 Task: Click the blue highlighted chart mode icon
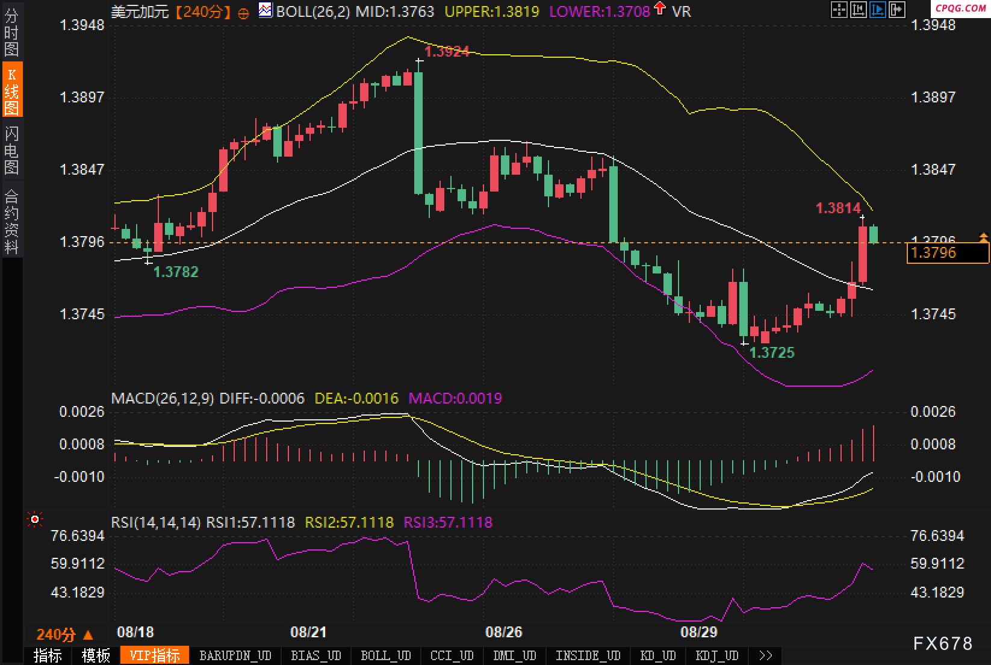(x=877, y=10)
